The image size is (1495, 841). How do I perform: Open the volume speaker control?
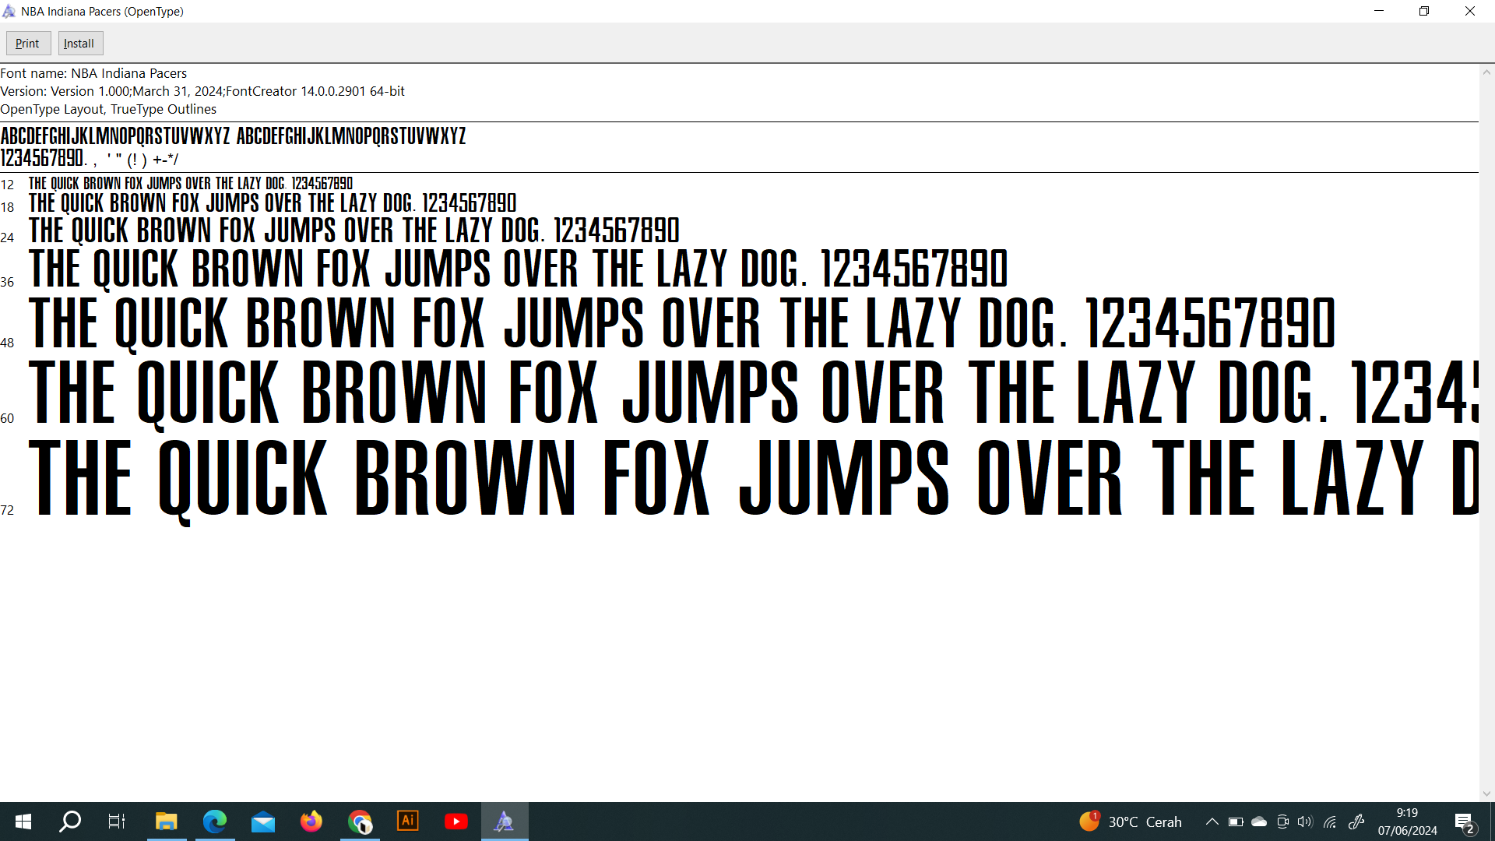[x=1305, y=822]
